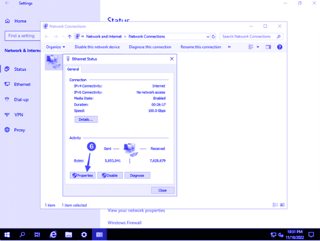Open the notification center icon

point(311,234)
